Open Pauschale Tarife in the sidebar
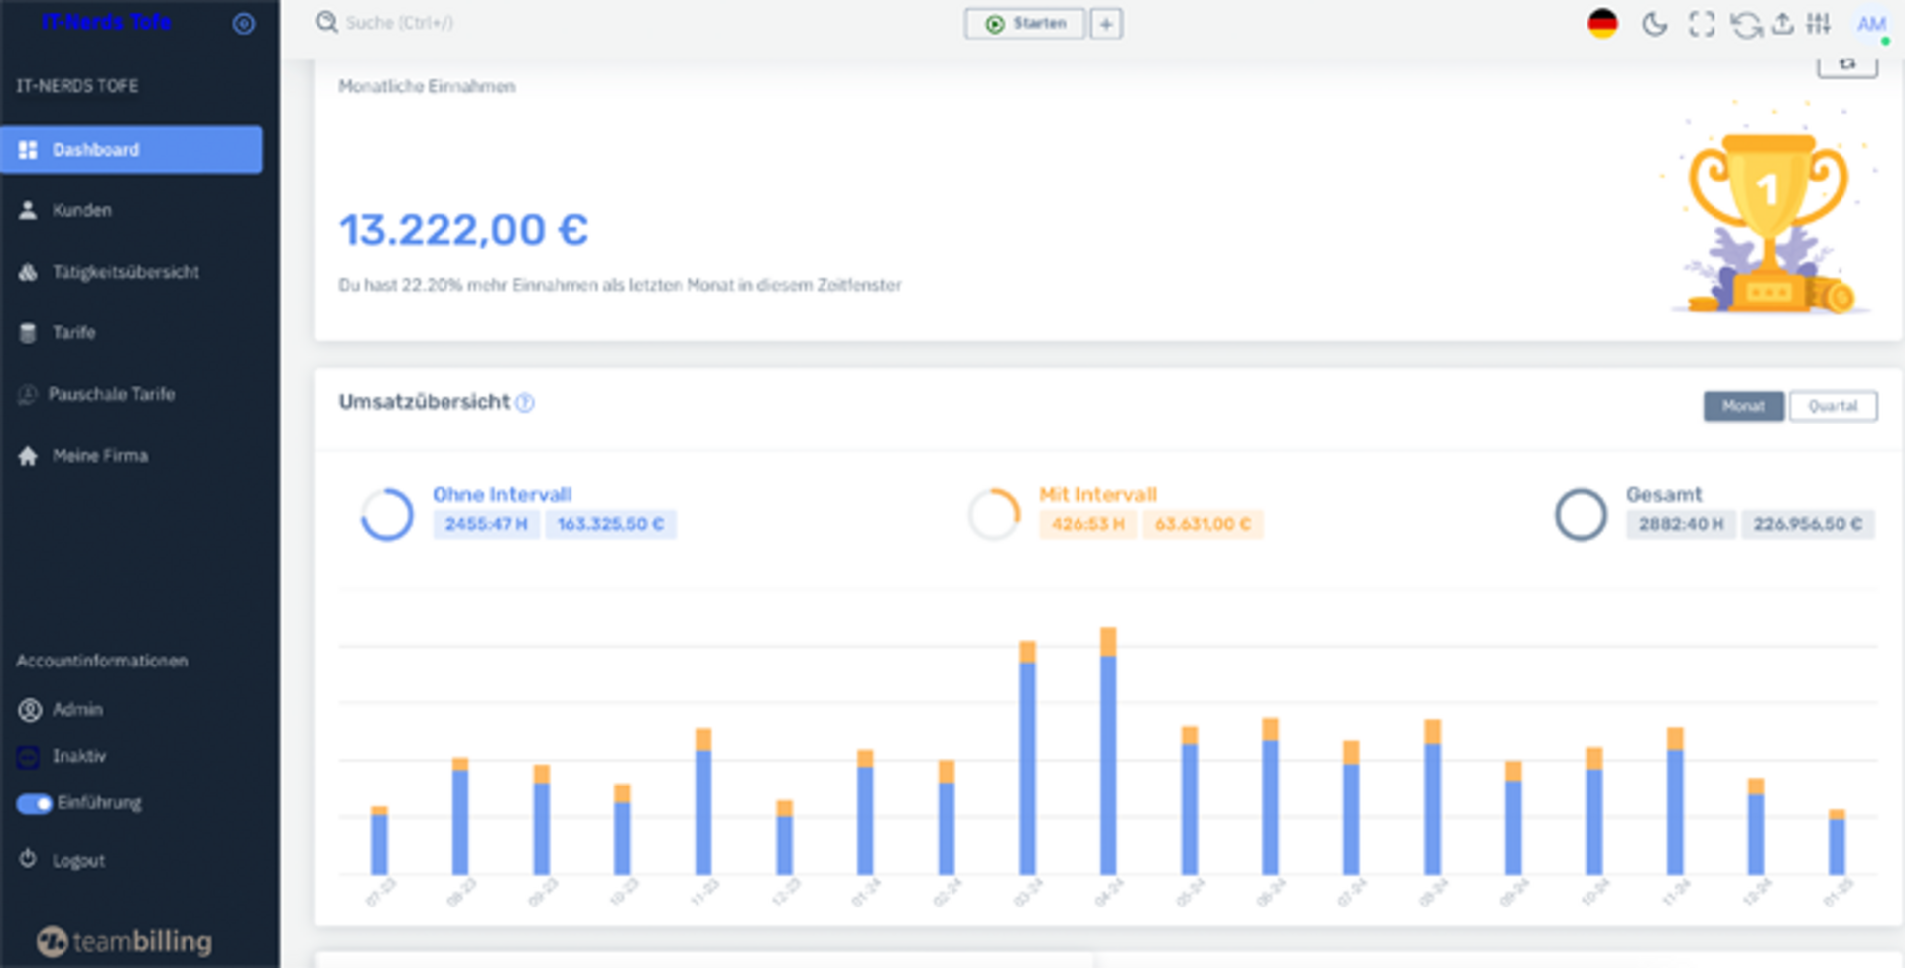This screenshot has width=1905, height=968. pos(111,394)
